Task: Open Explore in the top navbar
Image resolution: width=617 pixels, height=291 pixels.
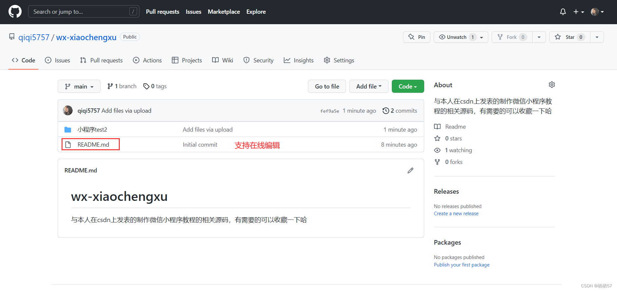Action: (x=256, y=12)
